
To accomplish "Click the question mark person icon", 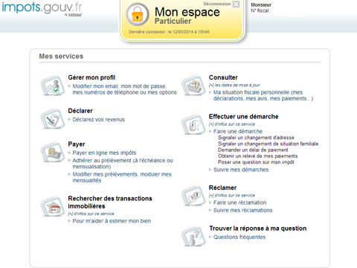I will coord(194,237).
